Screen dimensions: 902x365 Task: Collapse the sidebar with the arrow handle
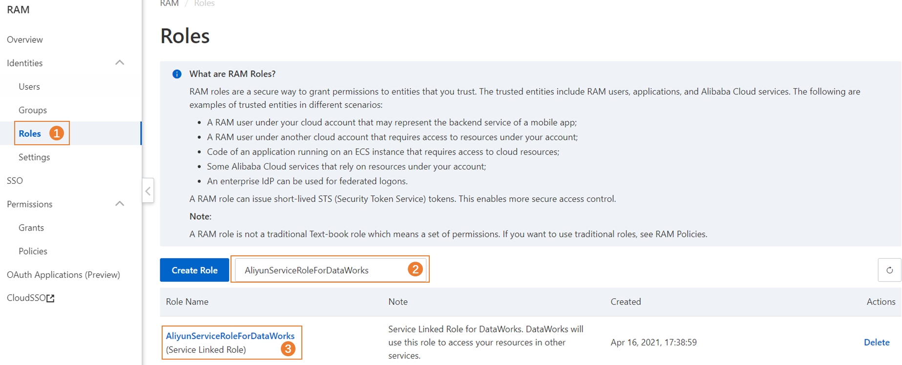pyautogui.click(x=148, y=191)
